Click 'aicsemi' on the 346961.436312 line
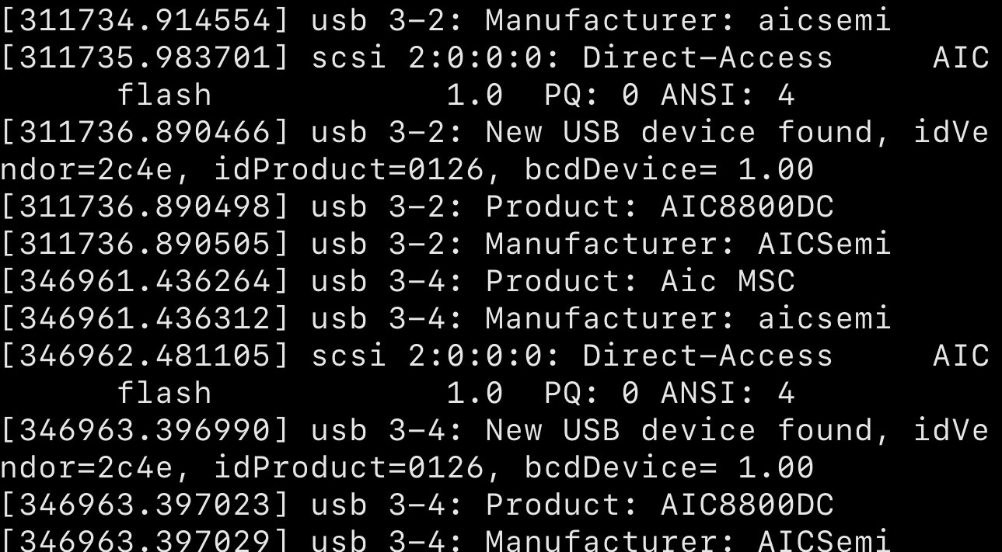The width and height of the screenshot is (1002, 552). coord(825,318)
